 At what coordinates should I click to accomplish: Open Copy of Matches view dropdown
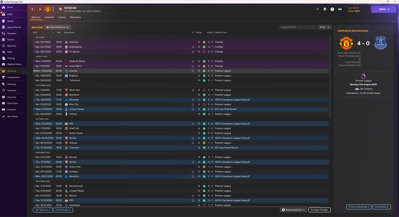click(58, 27)
